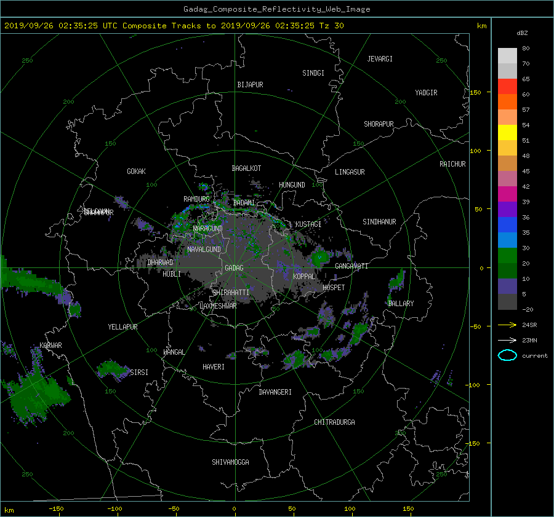Click the BADAMI city label
This screenshot has width=554, height=517.
click(x=244, y=203)
